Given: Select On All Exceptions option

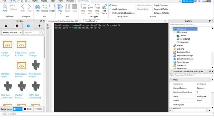Looking at the screenshot, I should (x=118, y=9).
